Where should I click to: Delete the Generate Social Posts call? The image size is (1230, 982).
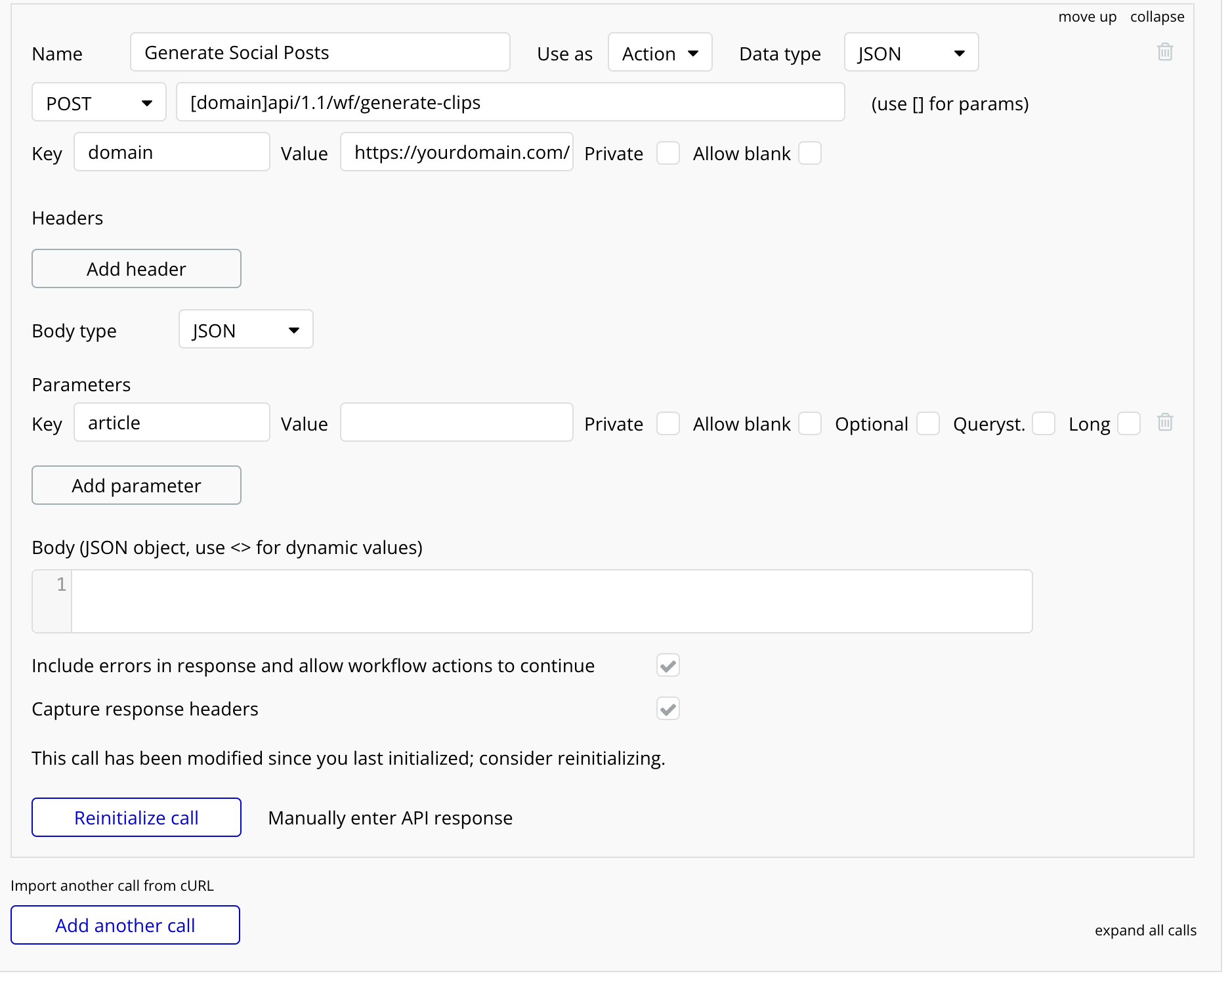click(1166, 52)
